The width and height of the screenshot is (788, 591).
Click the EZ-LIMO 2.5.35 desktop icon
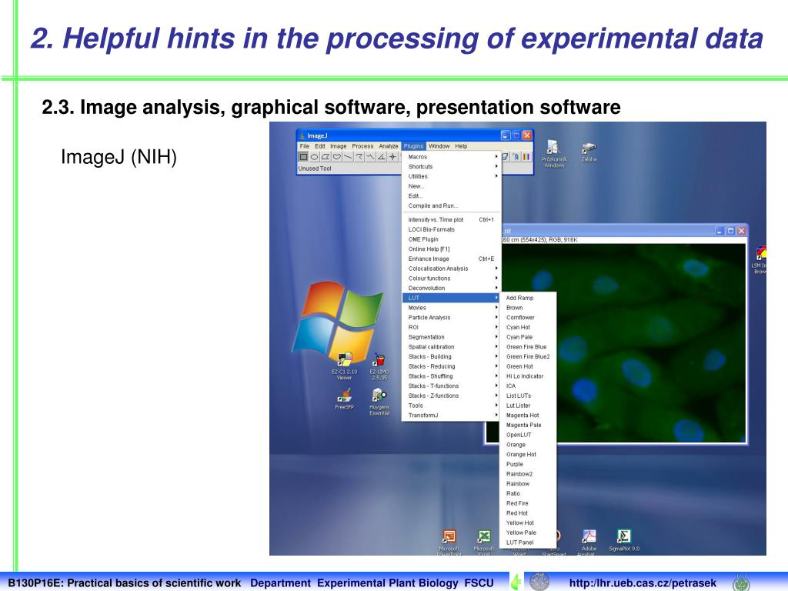click(x=379, y=367)
